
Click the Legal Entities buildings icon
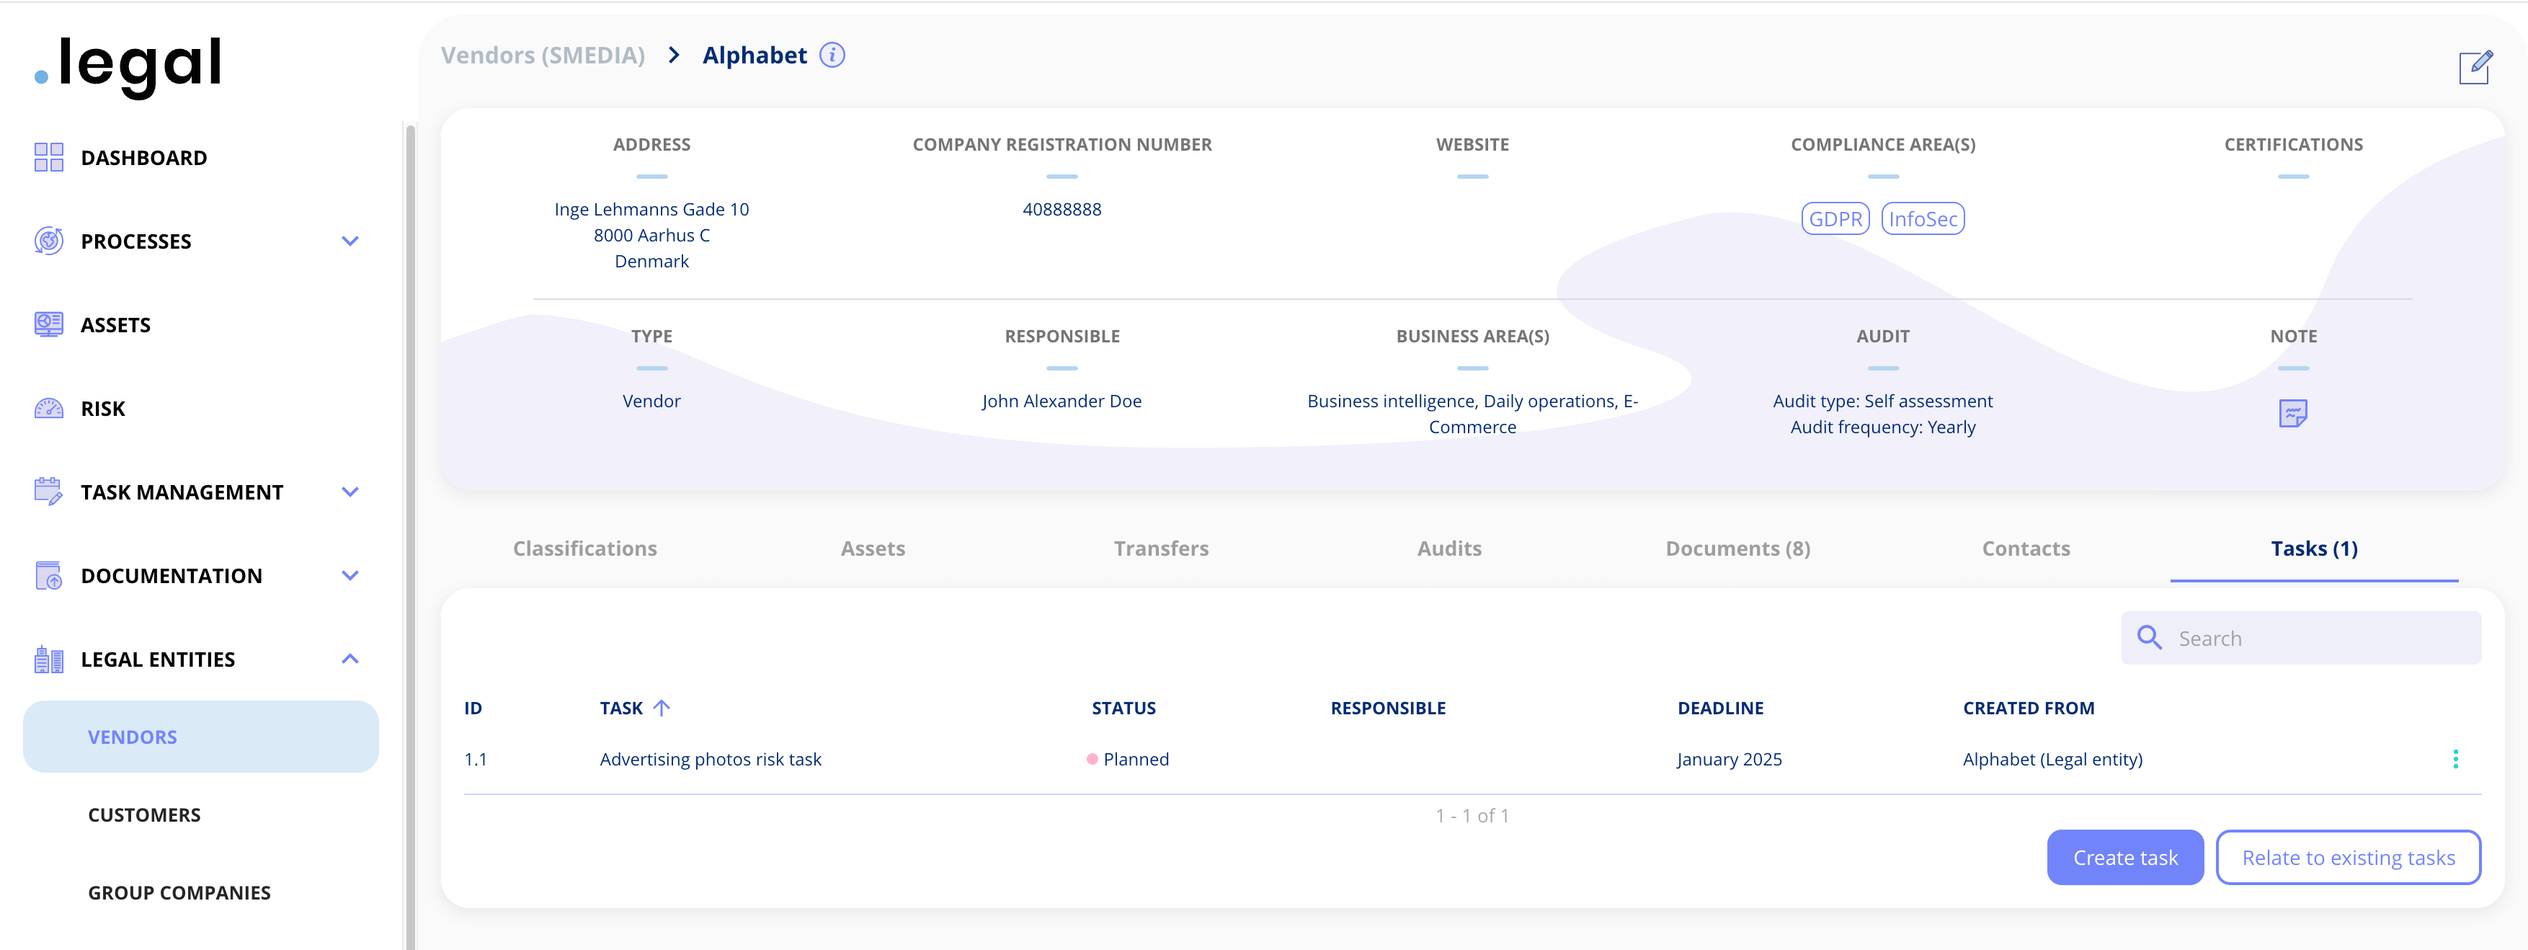coord(48,660)
